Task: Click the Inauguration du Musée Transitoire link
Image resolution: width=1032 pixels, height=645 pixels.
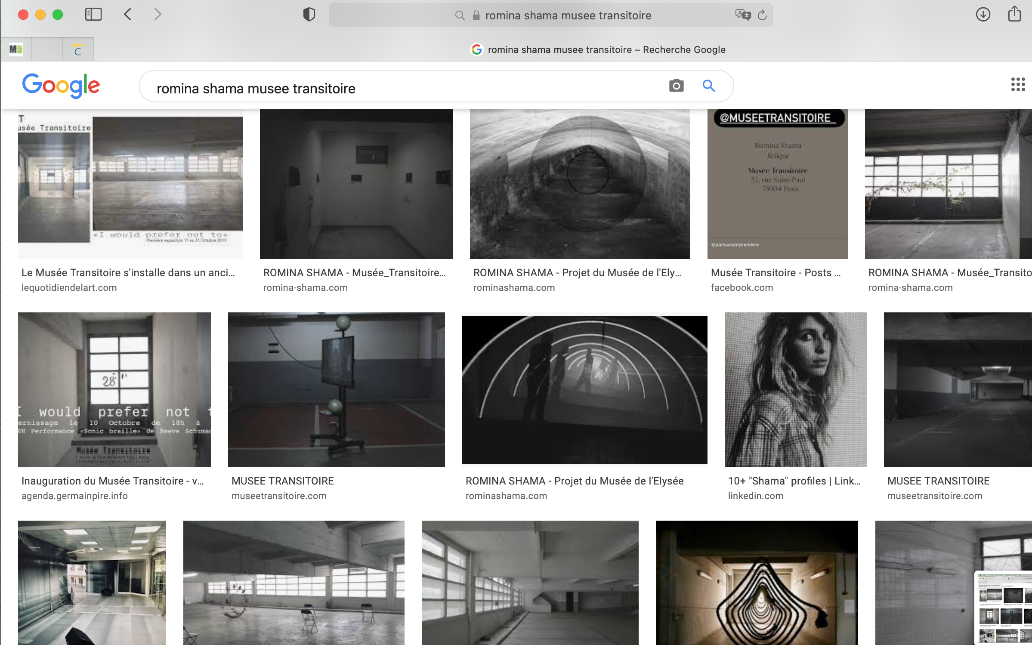Action: tap(113, 481)
